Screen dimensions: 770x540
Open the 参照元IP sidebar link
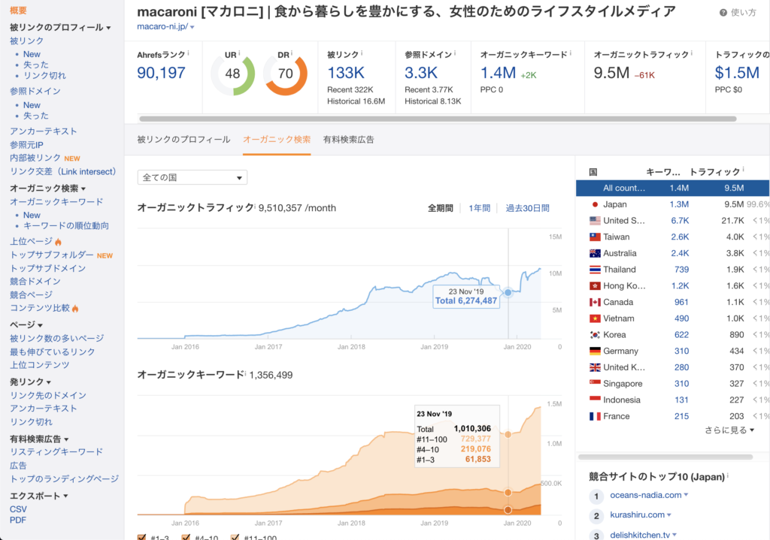(26, 145)
